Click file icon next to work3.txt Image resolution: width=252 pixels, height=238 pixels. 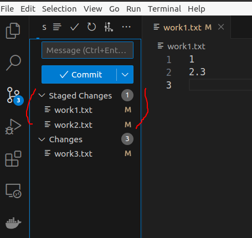48,153
